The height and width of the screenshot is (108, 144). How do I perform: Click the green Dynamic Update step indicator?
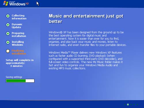coord(8,25)
